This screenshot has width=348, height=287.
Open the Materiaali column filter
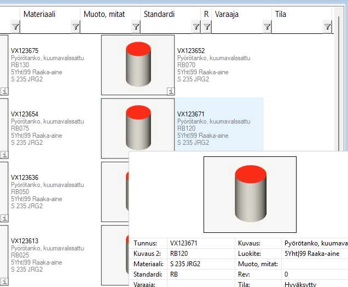click(x=76, y=26)
